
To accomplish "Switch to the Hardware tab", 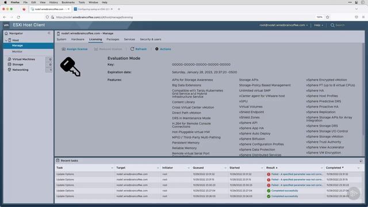I will click(x=78, y=40).
